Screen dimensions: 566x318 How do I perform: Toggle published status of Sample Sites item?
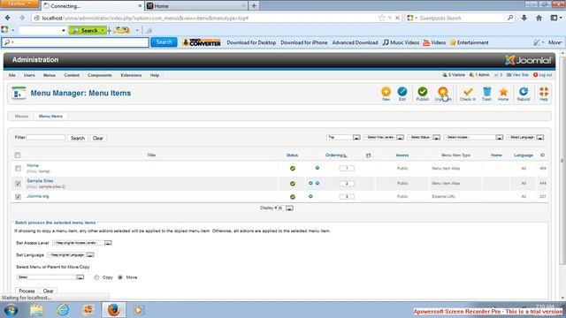(293, 184)
